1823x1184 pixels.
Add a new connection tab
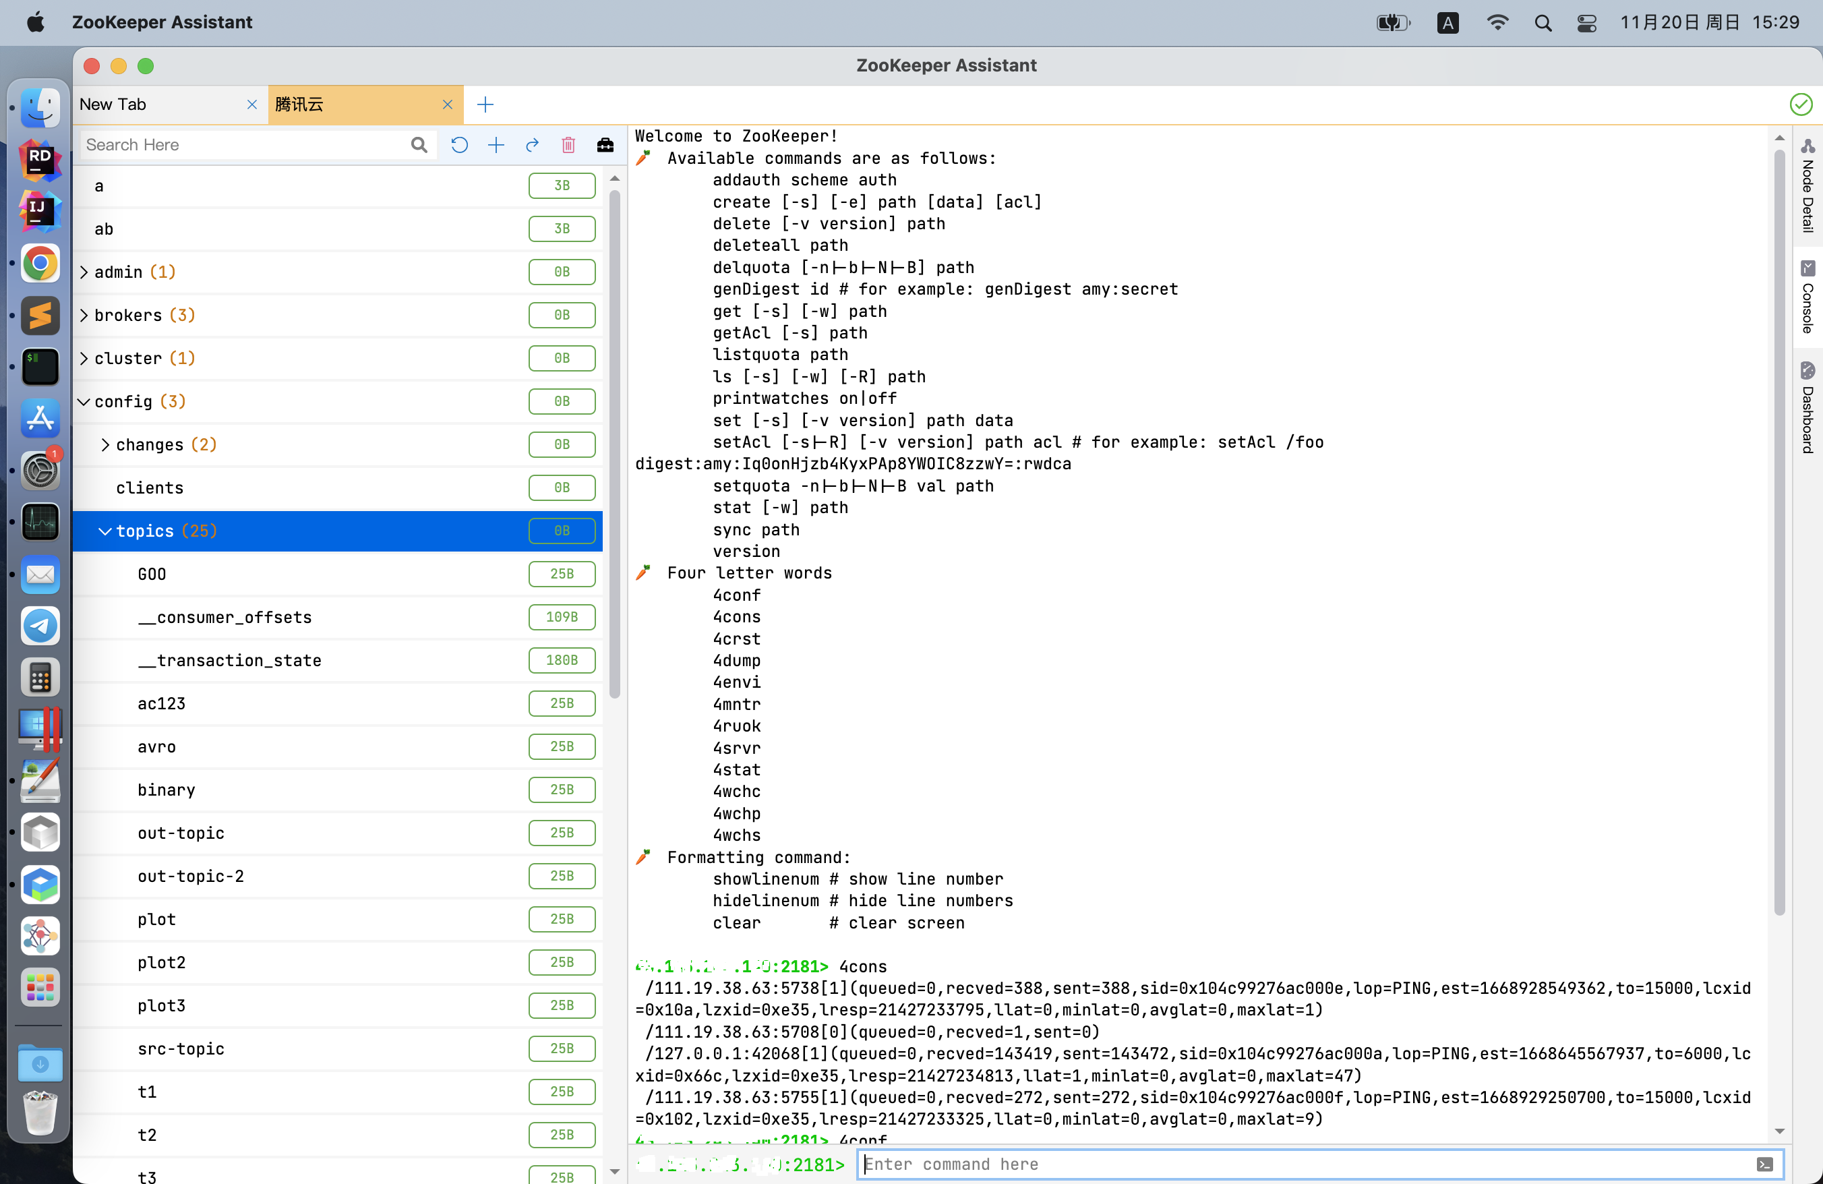485,104
